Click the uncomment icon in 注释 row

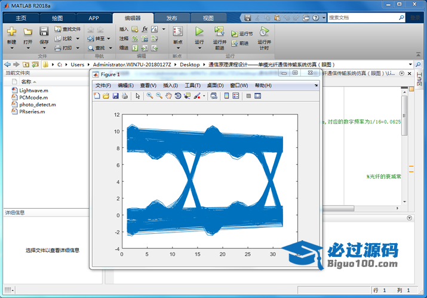point(145,39)
